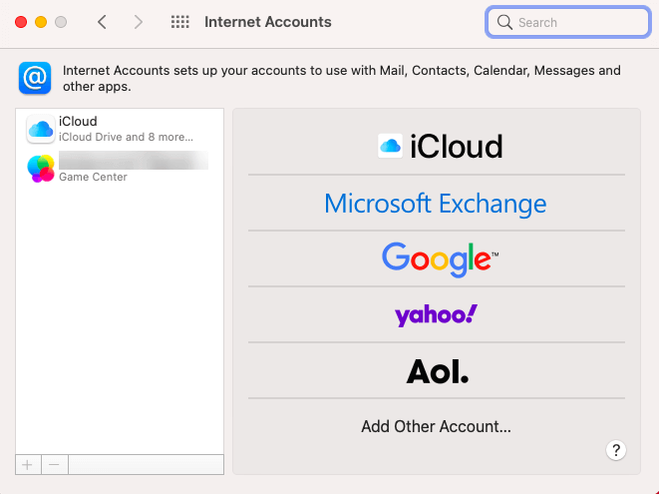Click Add Other Account...
The image size is (659, 494).
437,426
